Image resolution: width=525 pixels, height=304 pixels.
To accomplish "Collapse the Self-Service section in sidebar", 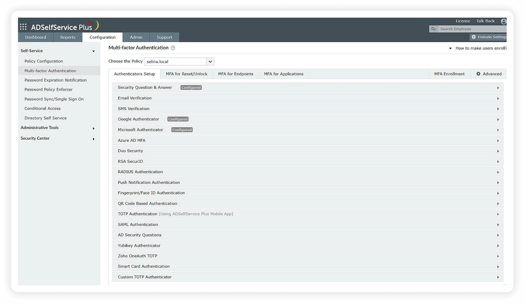I will [x=93, y=51].
